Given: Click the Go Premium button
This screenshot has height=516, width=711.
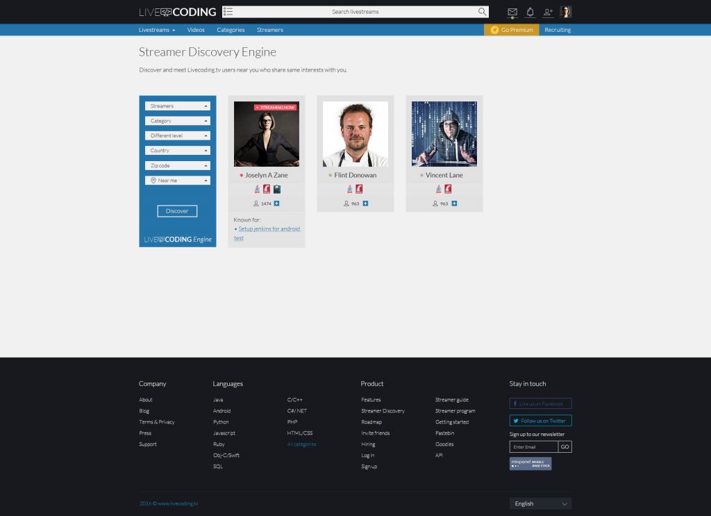Looking at the screenshot, I should (x=512, y=30).
